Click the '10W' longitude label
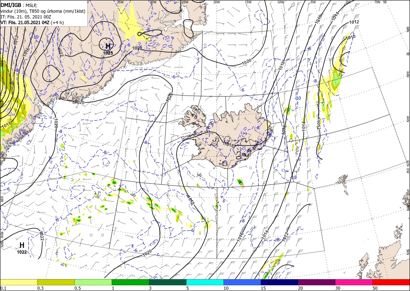410x291 pixels. (280, 2)
